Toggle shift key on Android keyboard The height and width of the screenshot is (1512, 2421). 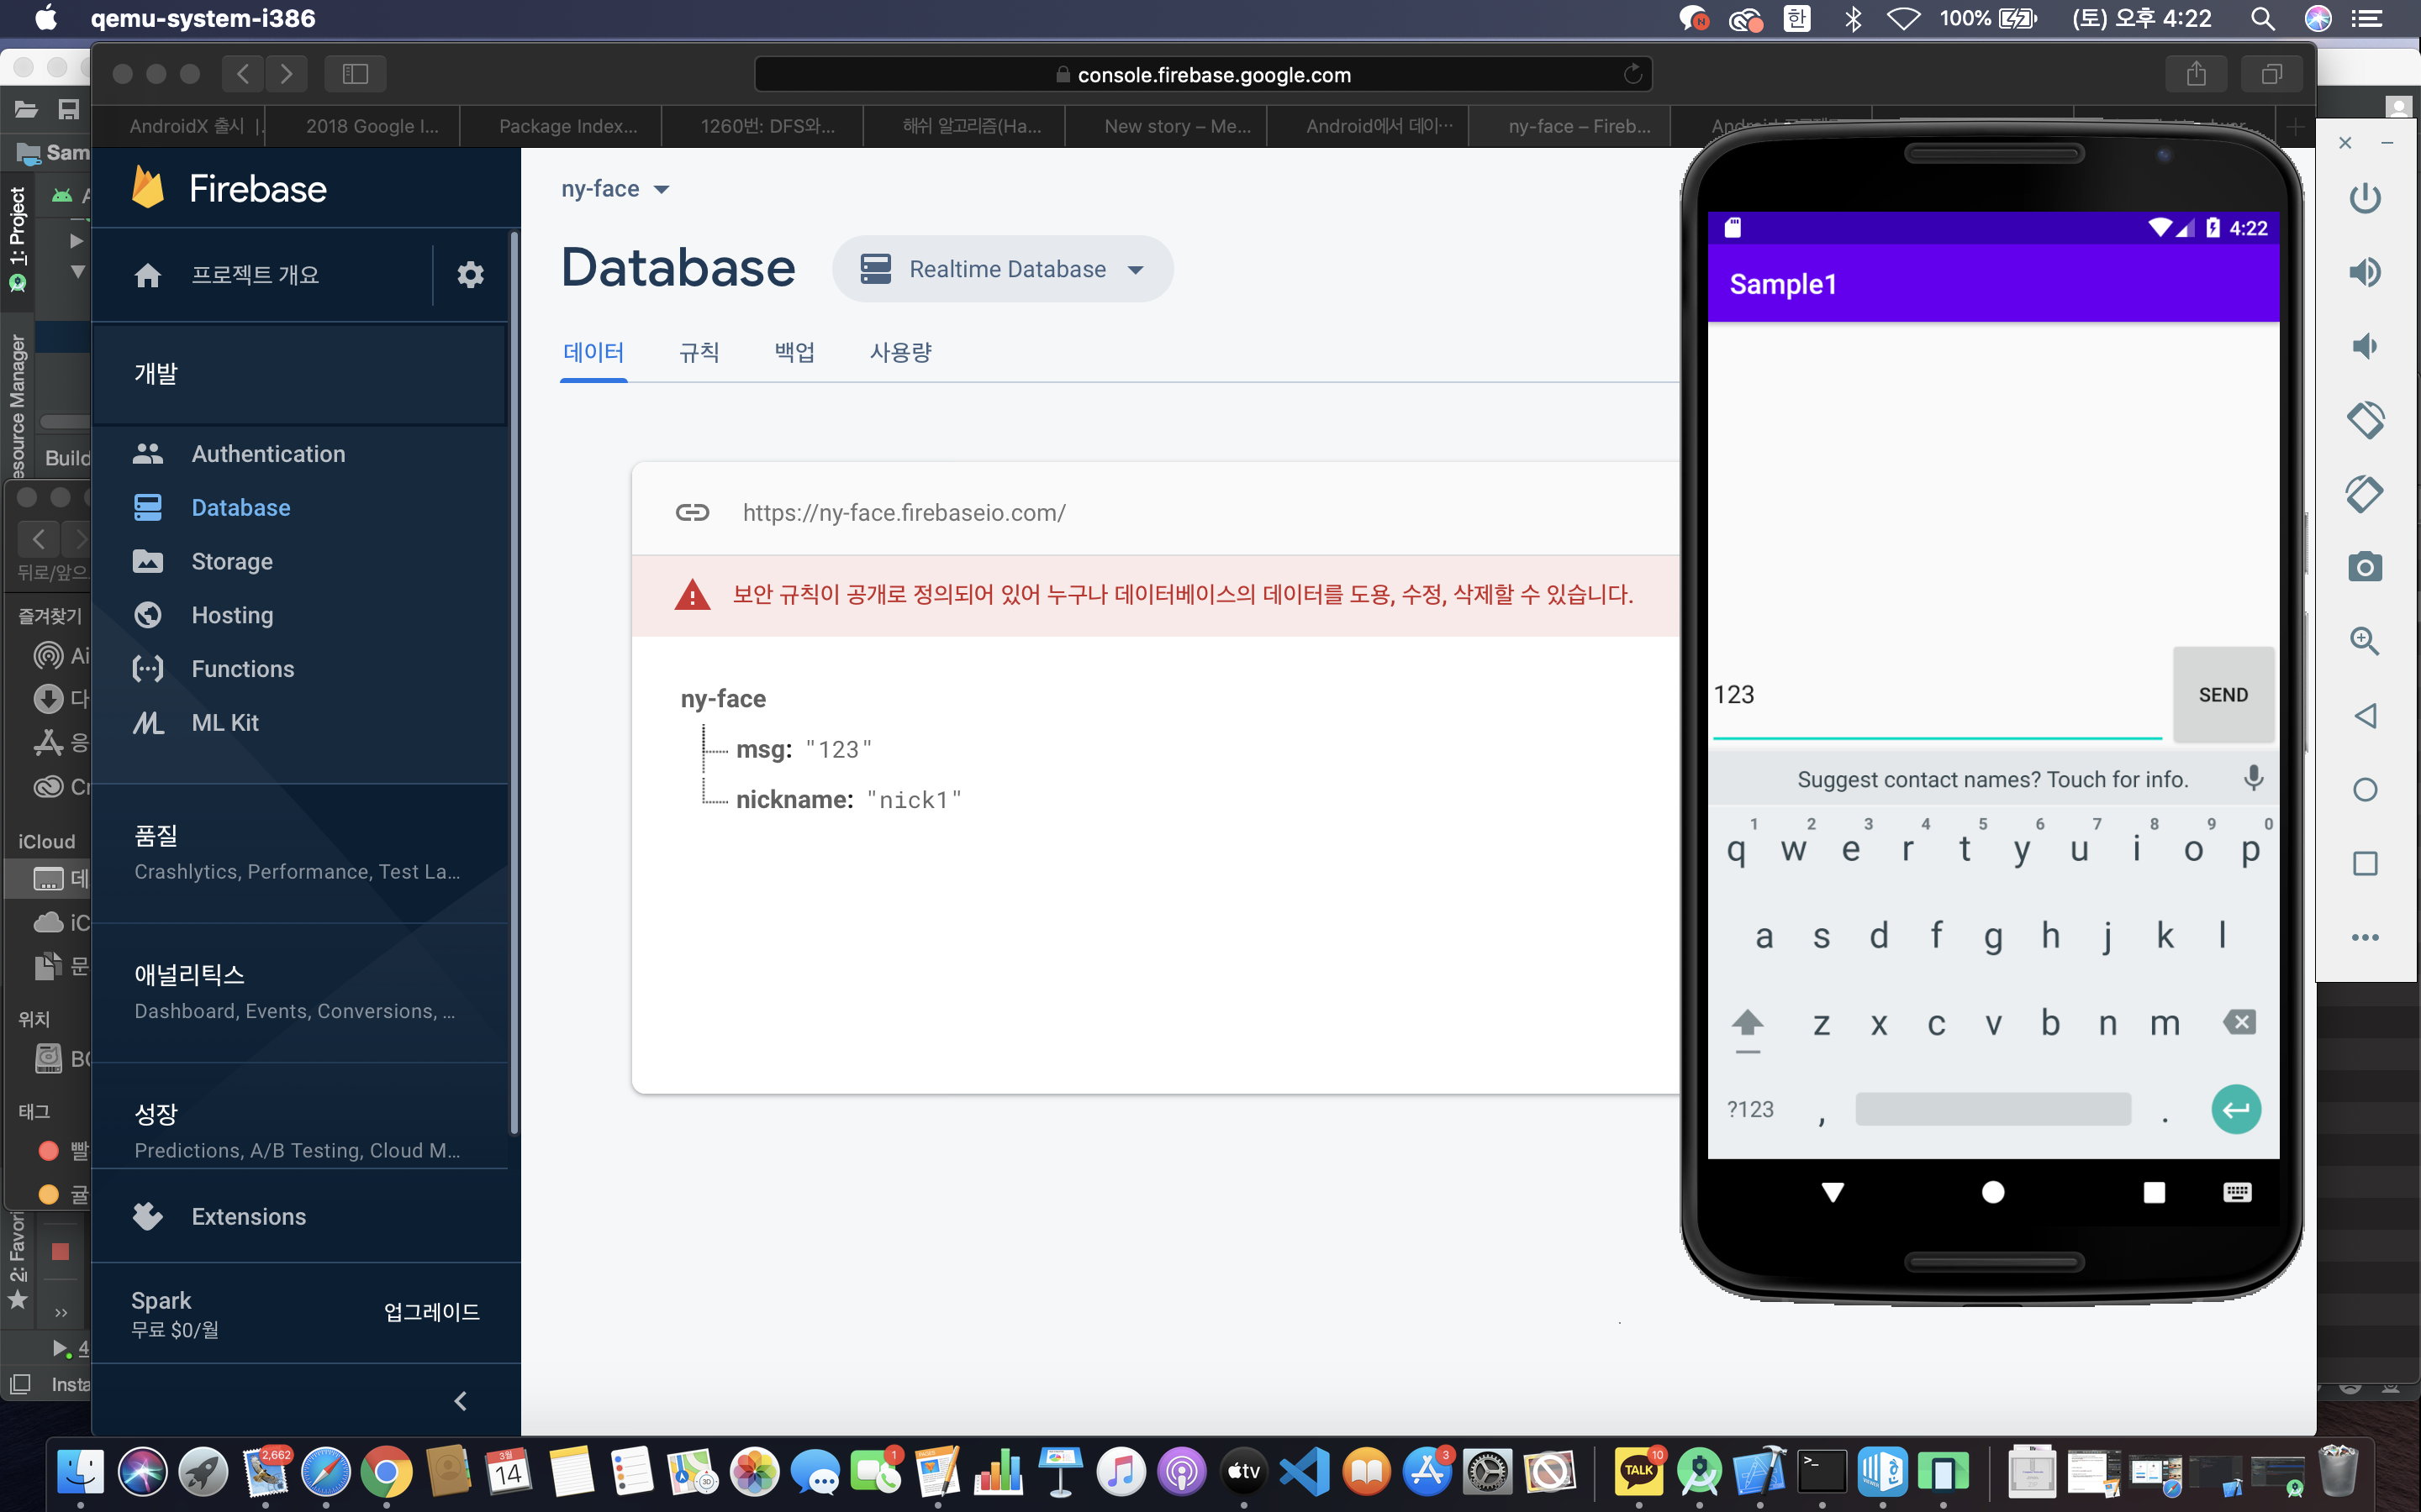tap(1747, 1024)
